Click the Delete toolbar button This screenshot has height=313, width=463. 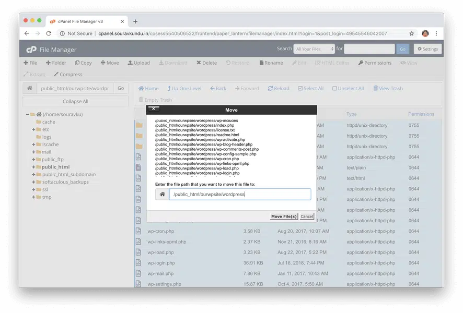(x=206, y=63)
